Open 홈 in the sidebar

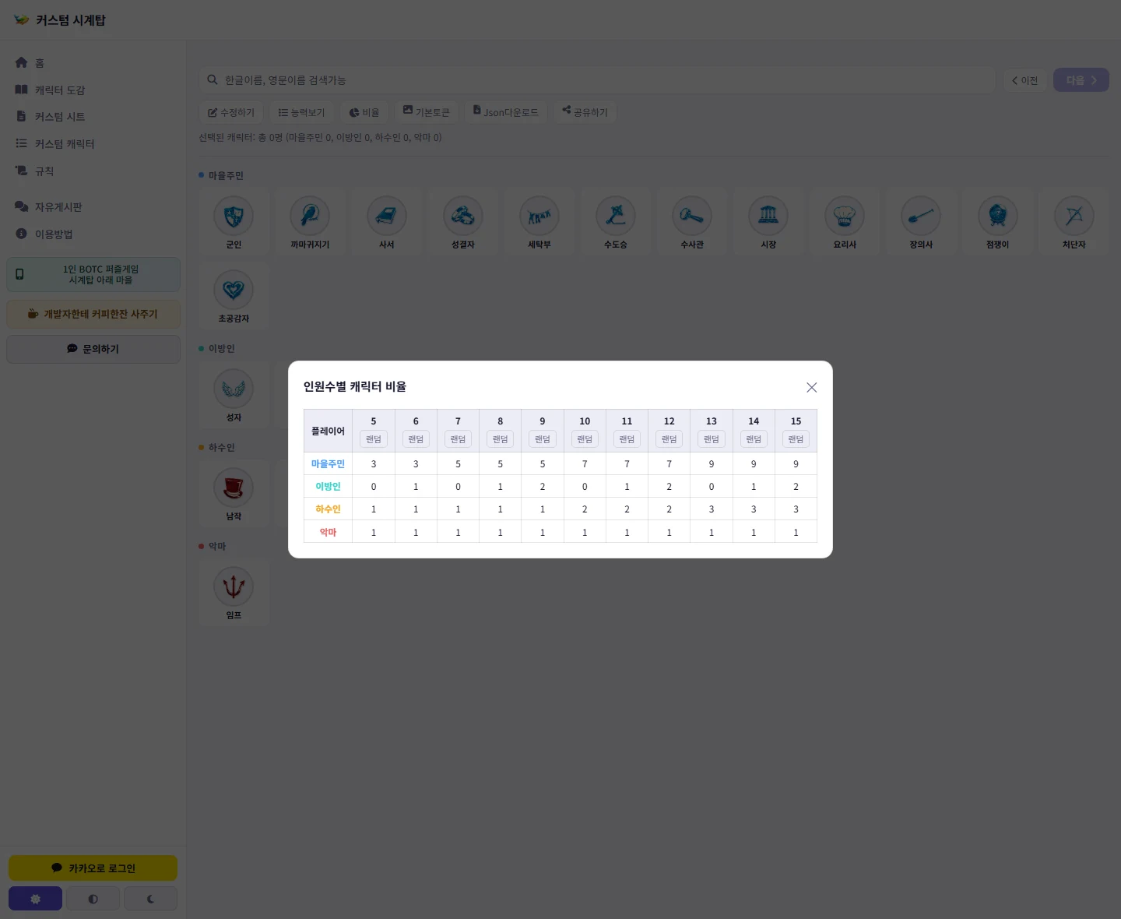coord(93,62)
